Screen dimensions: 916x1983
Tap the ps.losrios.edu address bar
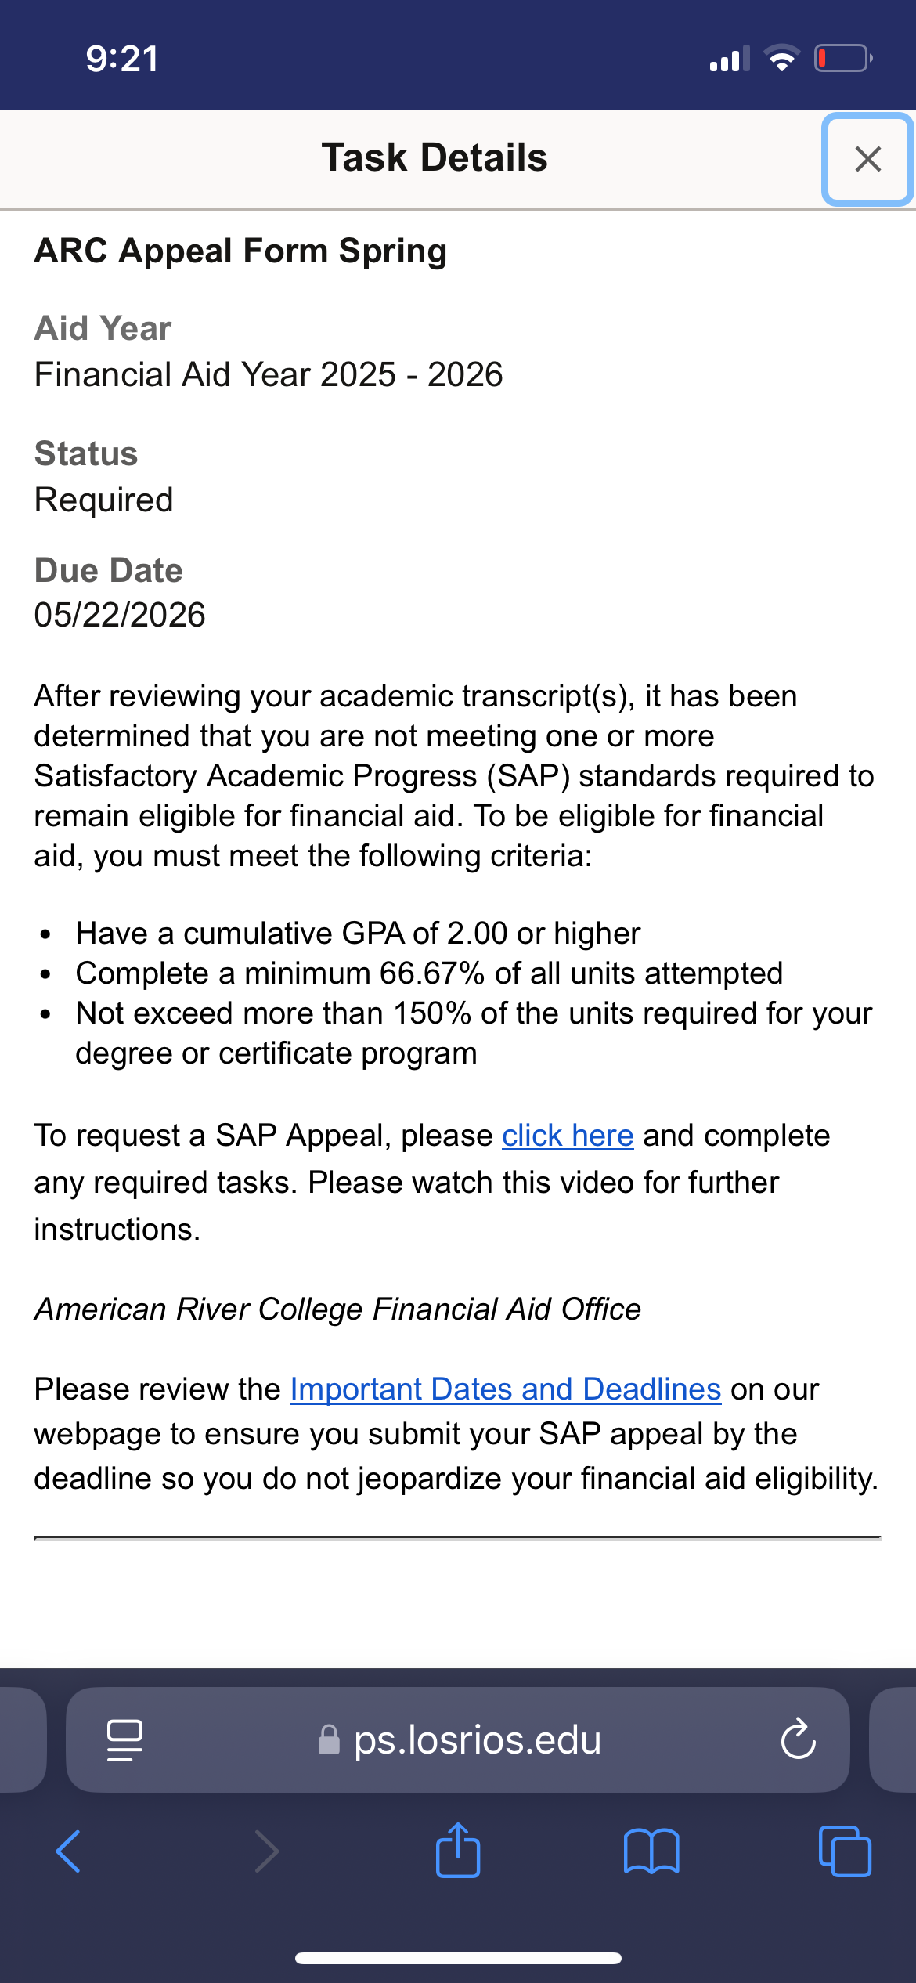click(x=458, y=1739)
